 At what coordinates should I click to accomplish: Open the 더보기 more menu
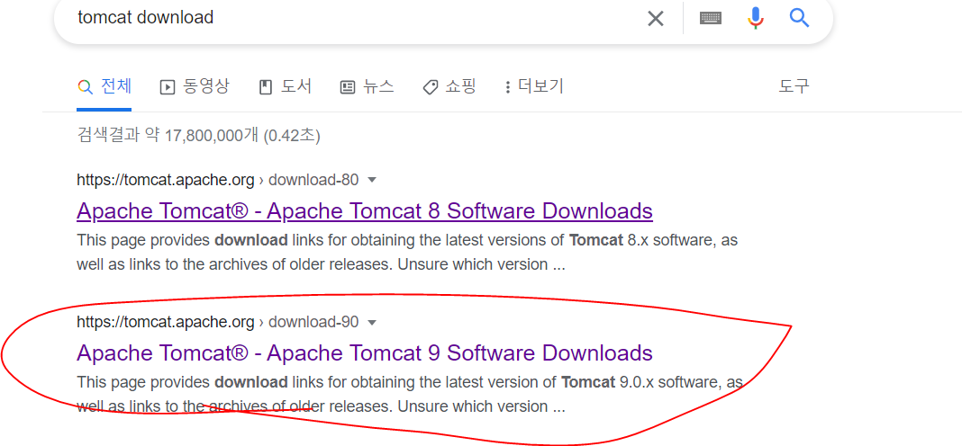(x=533, y=86)
